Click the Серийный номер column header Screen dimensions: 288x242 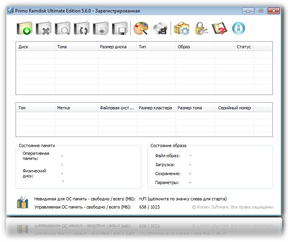pos(234,108)
